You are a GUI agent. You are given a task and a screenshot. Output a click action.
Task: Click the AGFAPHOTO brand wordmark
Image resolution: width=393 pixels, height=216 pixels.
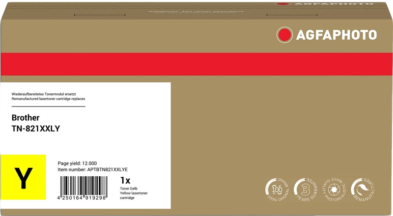click(x=337, y=35)
